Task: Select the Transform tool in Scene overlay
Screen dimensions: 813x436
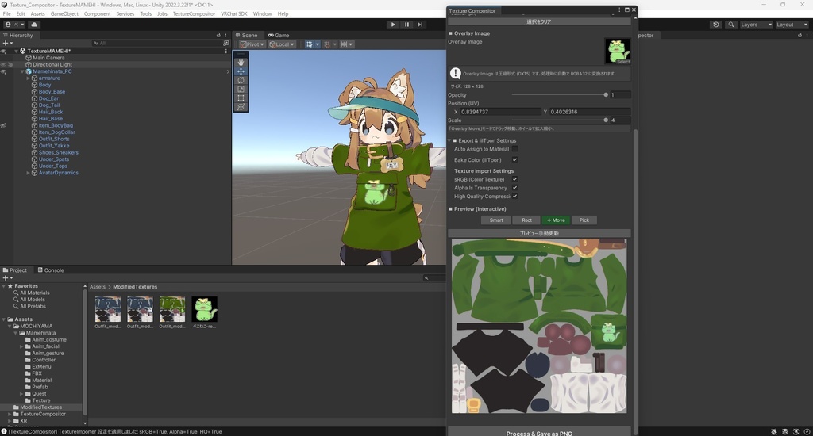Action: (241, 107)
